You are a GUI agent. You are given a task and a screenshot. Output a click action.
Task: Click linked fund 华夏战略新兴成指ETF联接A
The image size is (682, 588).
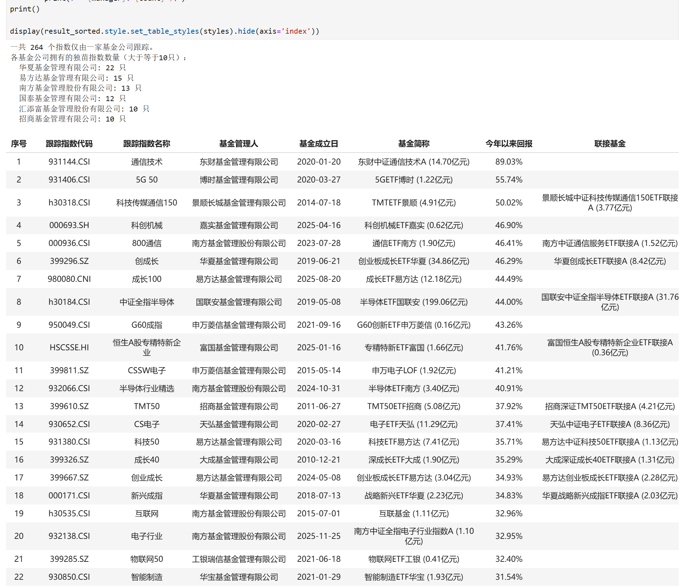click(610, 495)
